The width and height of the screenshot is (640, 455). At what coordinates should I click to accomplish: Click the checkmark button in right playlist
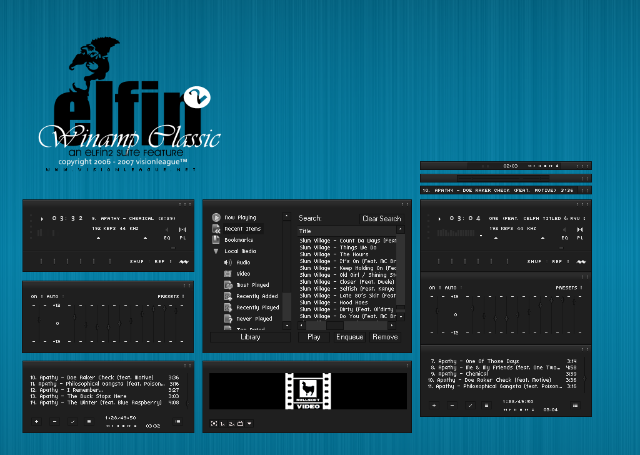(470, 405)
